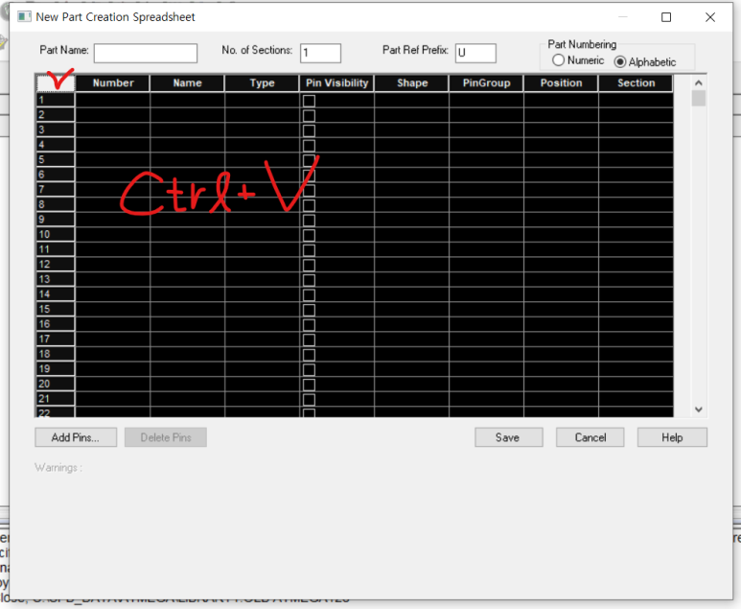Toggle Pin Visibility checkbox in row 1
741x609 pixels.
click(x=309, y=101)
